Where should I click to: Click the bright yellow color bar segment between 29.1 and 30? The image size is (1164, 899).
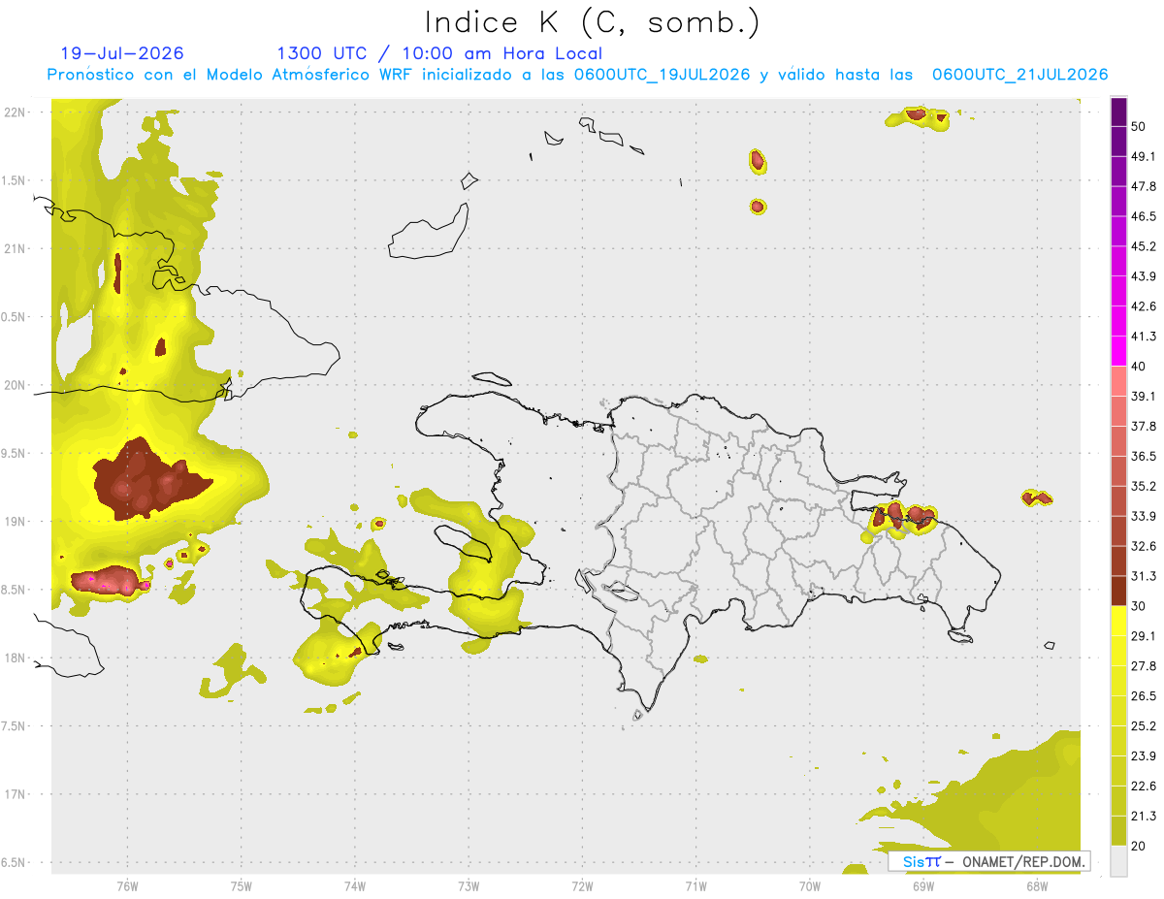pos(1118,621)
